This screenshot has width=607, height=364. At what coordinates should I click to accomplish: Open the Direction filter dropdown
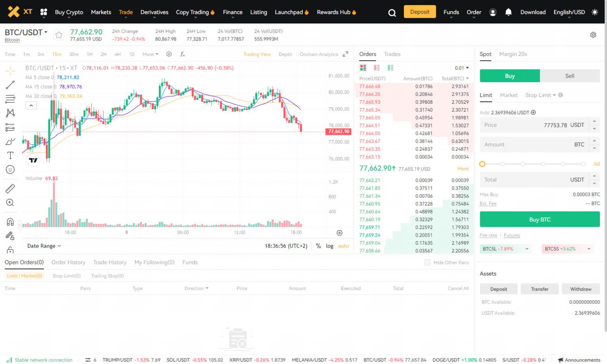196,288
